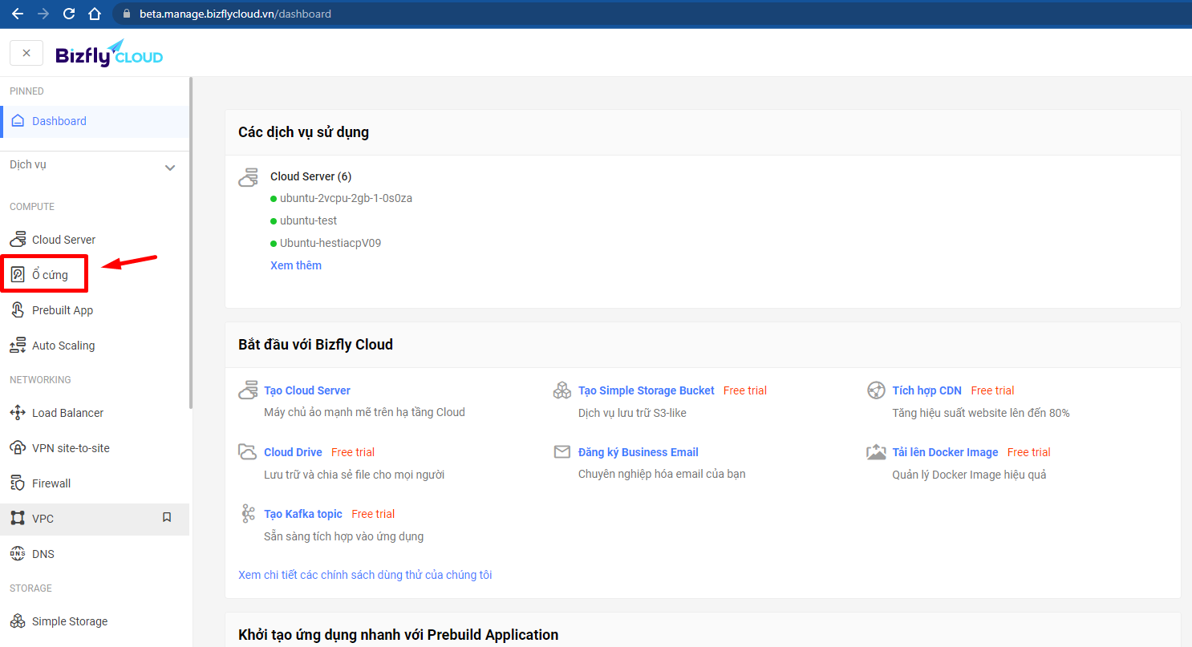This screenshot has height=647, width=1192.
Task: Open the Load Balancer sidebar icon
Action: click(18, 413)
